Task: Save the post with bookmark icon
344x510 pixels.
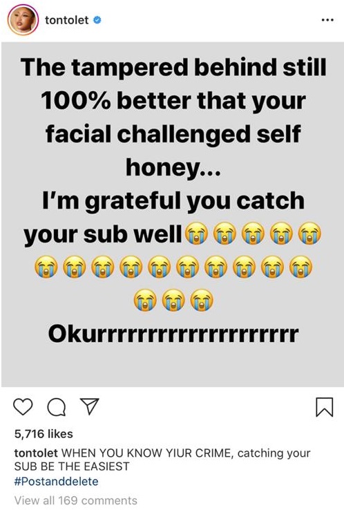Action: (324, 407)
